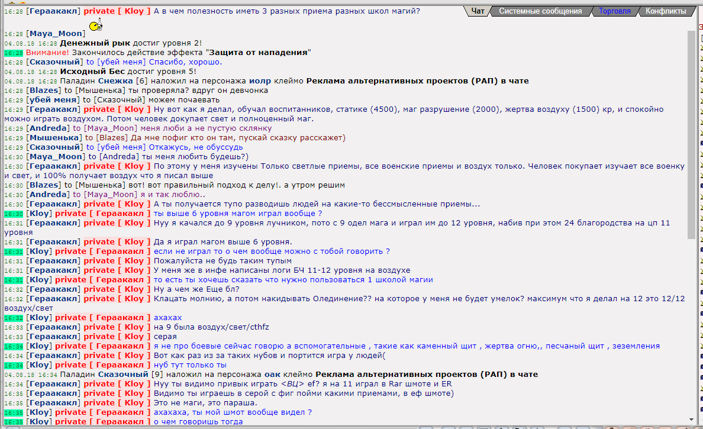This screenshot has height=429, width=703.
Task: Click the text "Пожалуйста не будь таким тупым"
Action: 223,261
